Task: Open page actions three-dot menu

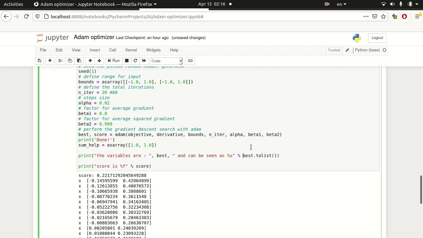Action: point(366,17)
